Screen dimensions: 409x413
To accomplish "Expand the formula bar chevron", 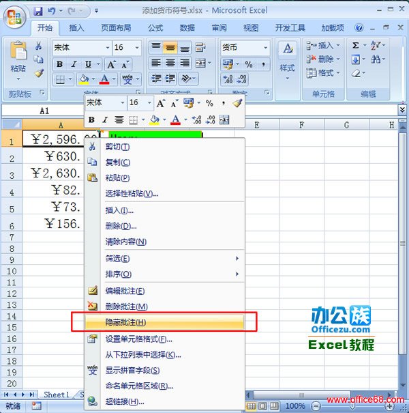I will point(402,110).
